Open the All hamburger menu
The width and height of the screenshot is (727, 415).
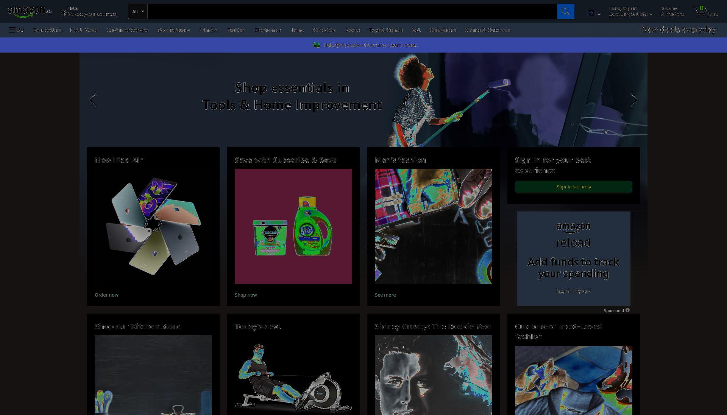click(x=17, y=30)
